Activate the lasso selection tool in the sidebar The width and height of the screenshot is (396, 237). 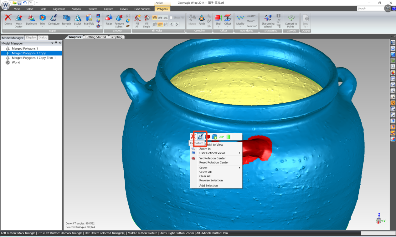pos(393,85)
